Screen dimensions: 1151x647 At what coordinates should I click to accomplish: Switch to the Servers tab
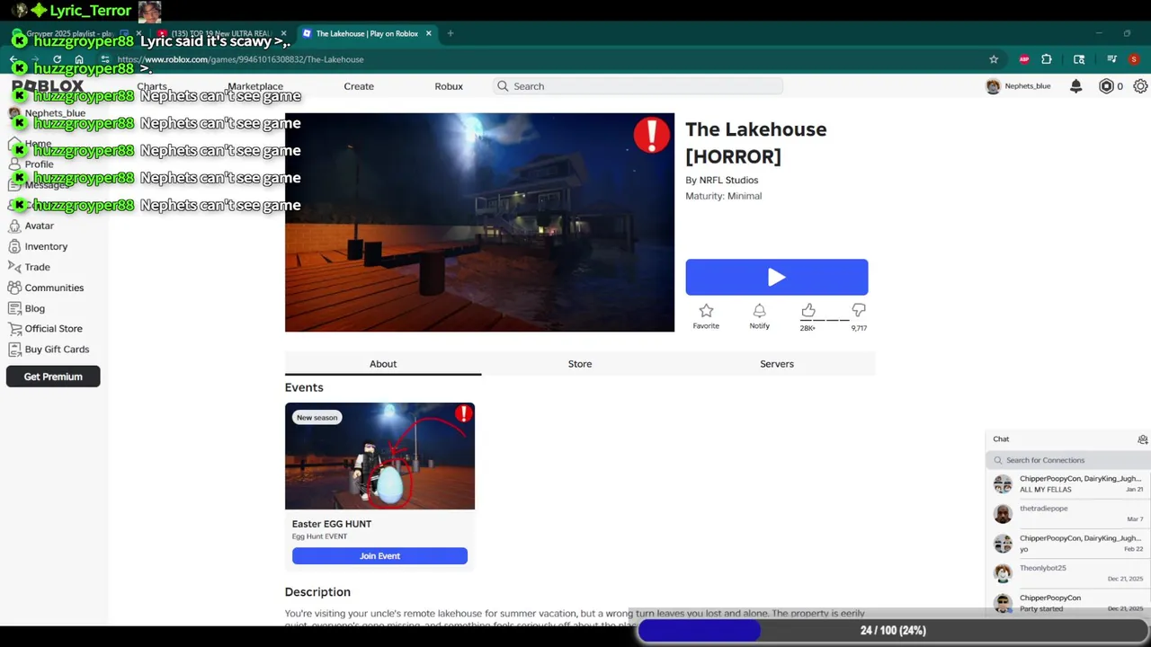(777, 364)
